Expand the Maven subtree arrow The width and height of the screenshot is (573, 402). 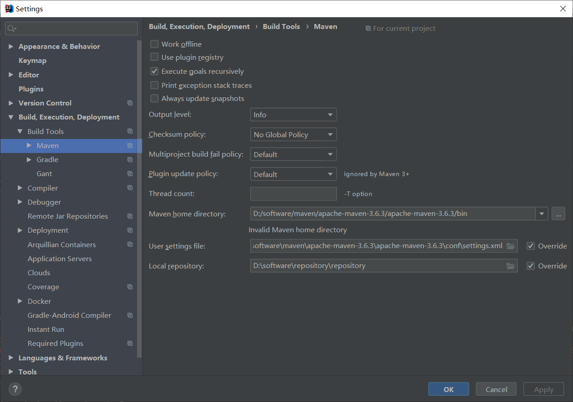(x=29, y=145)
